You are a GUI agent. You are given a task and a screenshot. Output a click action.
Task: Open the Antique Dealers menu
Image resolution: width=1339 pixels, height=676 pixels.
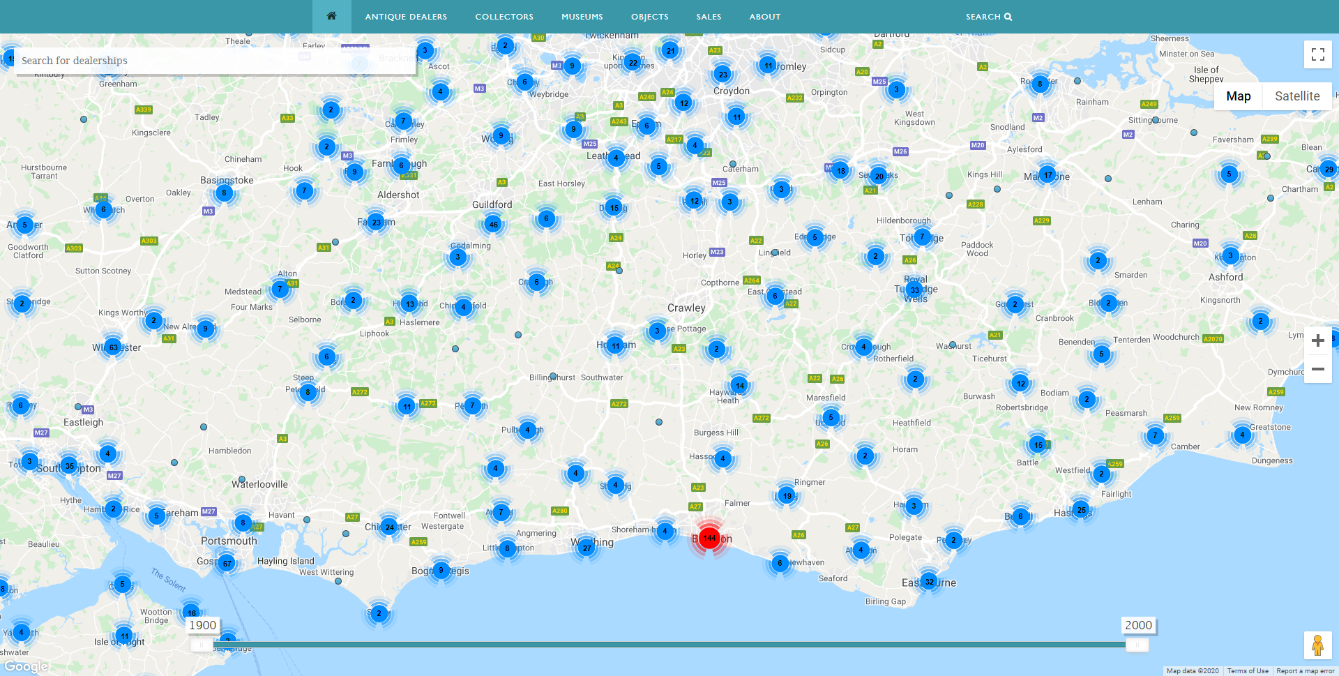pos(406,17)
